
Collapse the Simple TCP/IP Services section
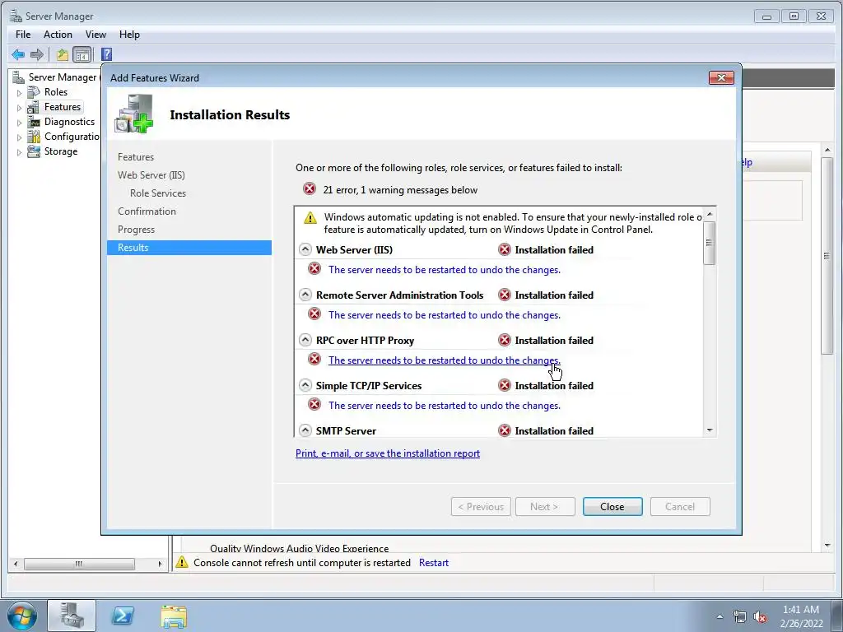point(305,385)
